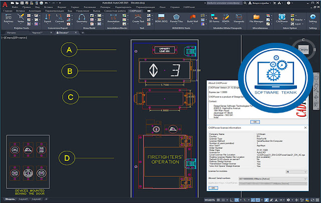The height and width of the screenshot is (203, 321).
Task: Click OK in About CADPower dialog
Action: 255,122
